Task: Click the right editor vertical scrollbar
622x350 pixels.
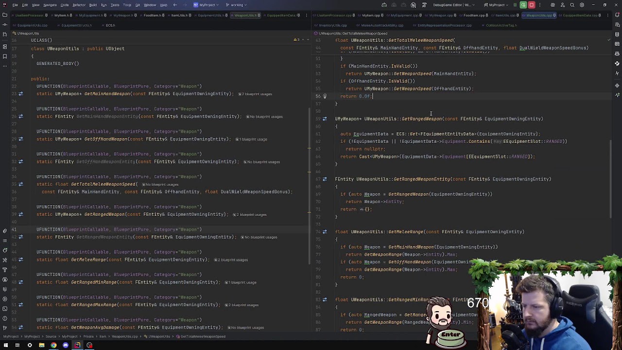Action: [x=610, y=179]
